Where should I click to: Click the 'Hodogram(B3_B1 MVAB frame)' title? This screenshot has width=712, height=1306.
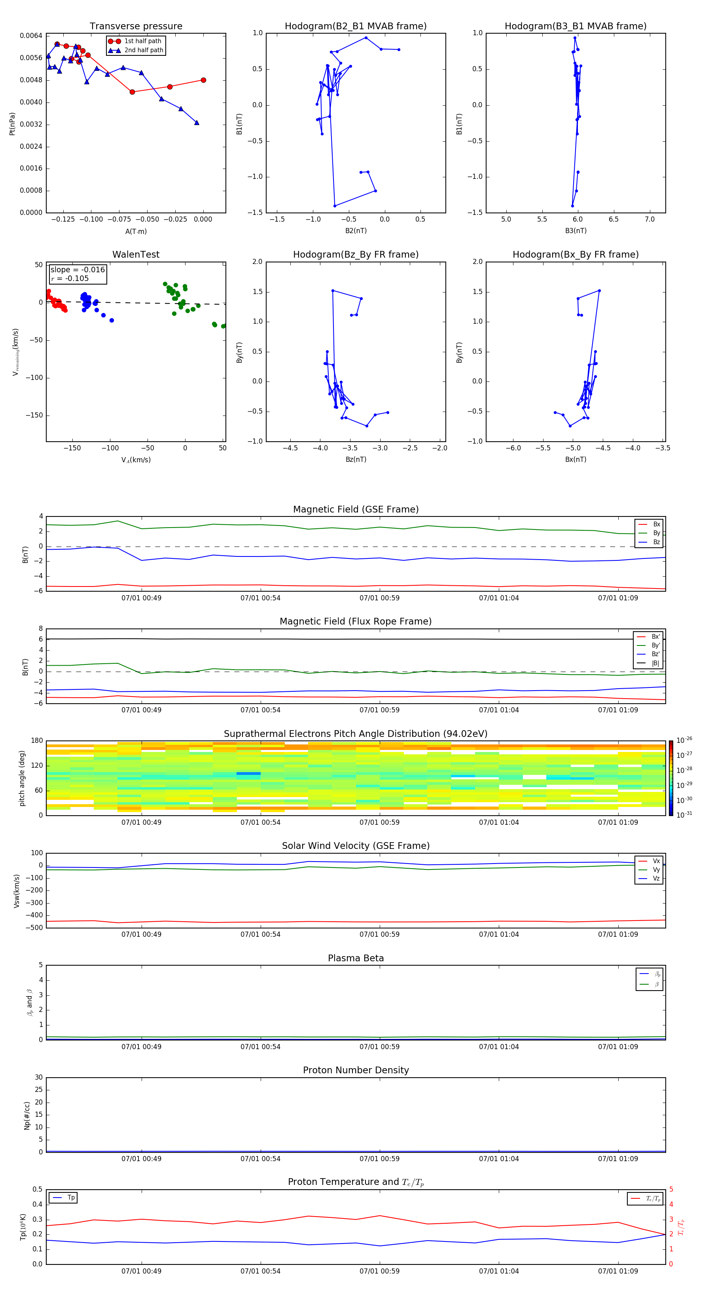point(576,27)
